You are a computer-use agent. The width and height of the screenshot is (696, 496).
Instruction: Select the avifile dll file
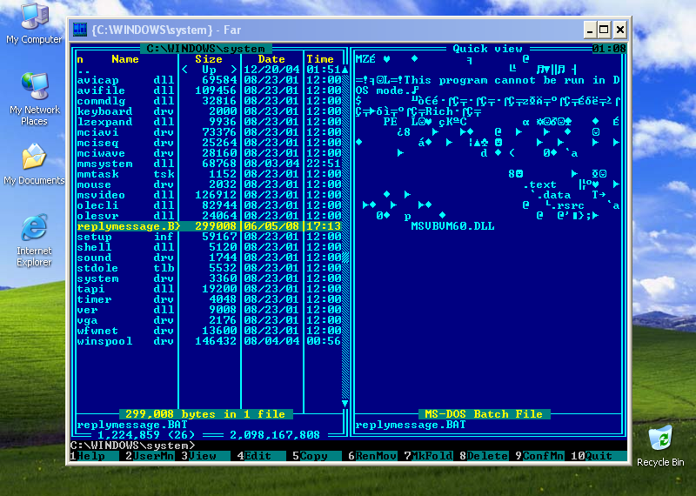pos(209,90)
